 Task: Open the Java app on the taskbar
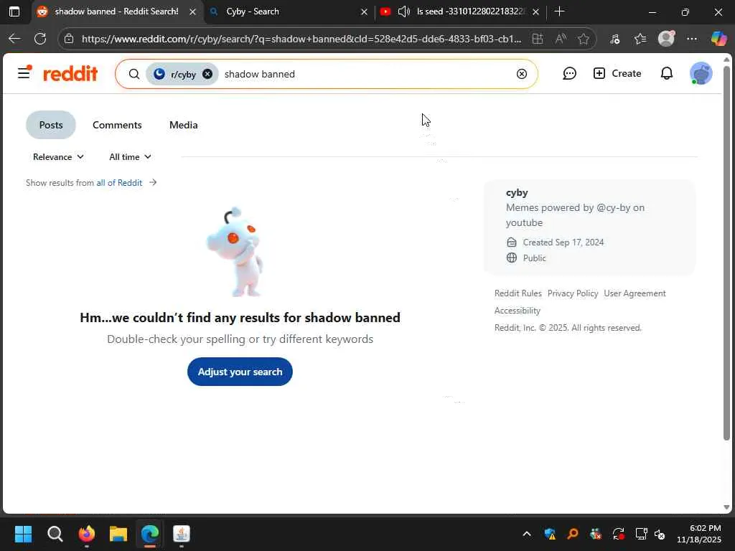tap(181, 534)
